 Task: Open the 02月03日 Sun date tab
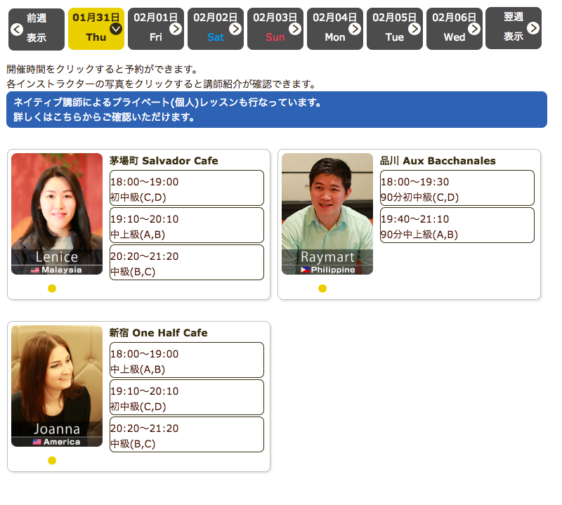pos(275,29)
